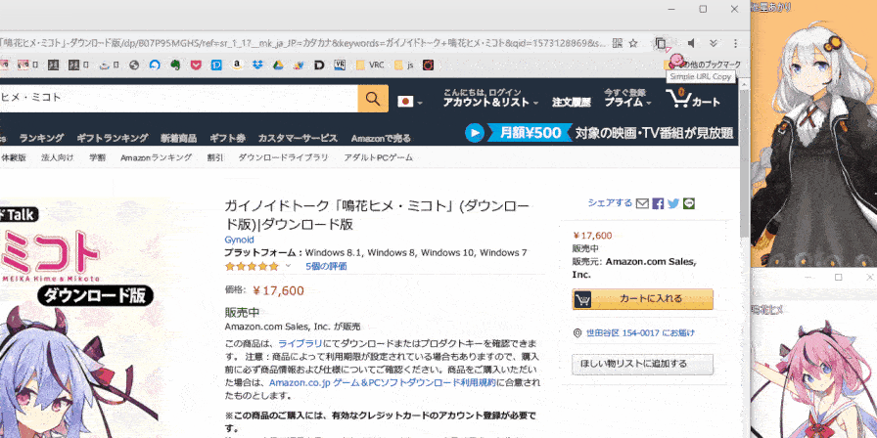Image resolution: width=877 pixels, height=438 pixels.
Task: Open the VRC bookmarks folder
Action: pos(370,66)
